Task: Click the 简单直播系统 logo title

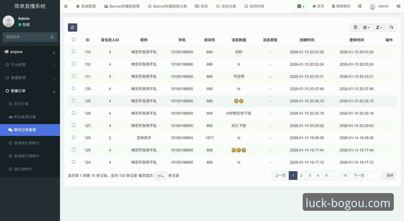Action: pos(30,6)
